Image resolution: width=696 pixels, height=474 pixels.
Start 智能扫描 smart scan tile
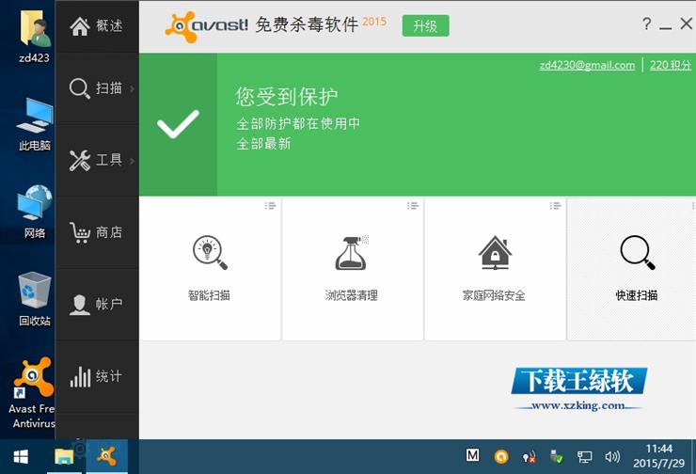(210, 269)
